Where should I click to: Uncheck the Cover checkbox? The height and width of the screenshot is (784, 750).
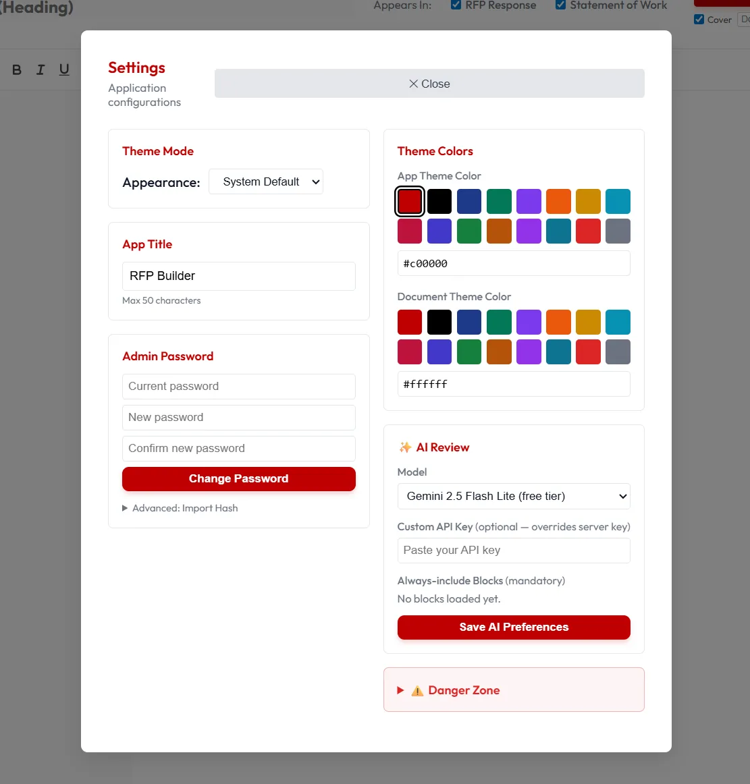[x=698, y=20]
